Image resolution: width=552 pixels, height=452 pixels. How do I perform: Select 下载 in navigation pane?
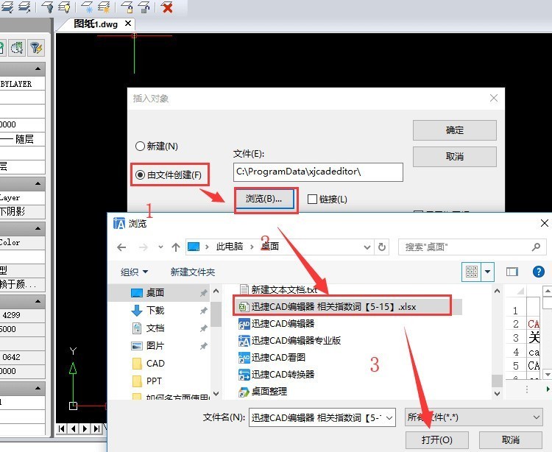155,310
